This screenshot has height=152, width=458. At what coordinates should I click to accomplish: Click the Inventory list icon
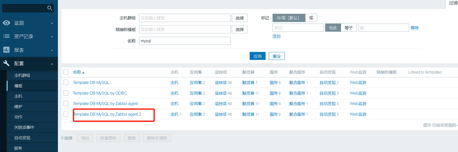pos(6,36)
